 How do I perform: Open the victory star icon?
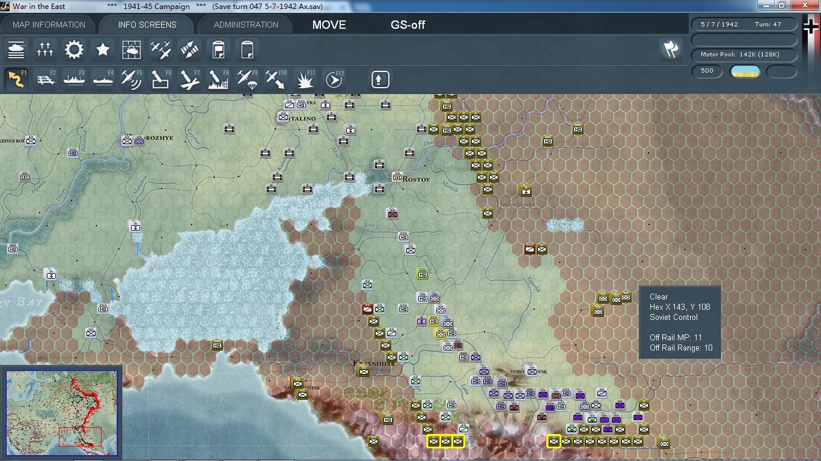tap(103, 49)
